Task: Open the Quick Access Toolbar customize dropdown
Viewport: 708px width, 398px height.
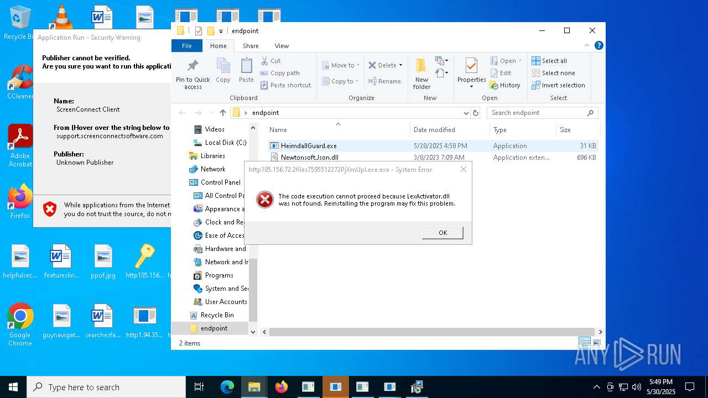Action: [x=221, y=31]
